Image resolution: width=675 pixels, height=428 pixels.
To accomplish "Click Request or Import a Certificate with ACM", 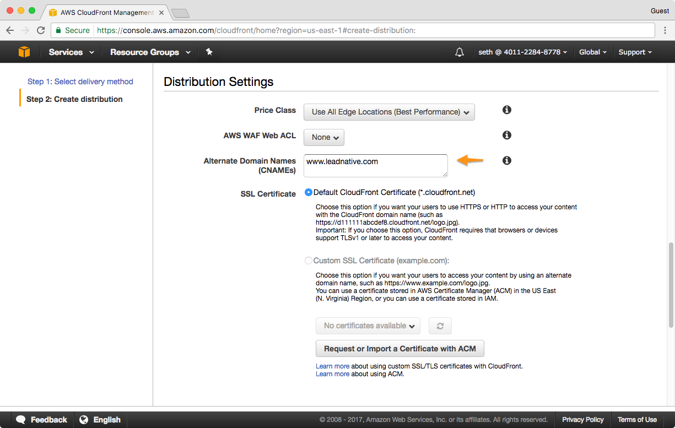I will (399, 349).
